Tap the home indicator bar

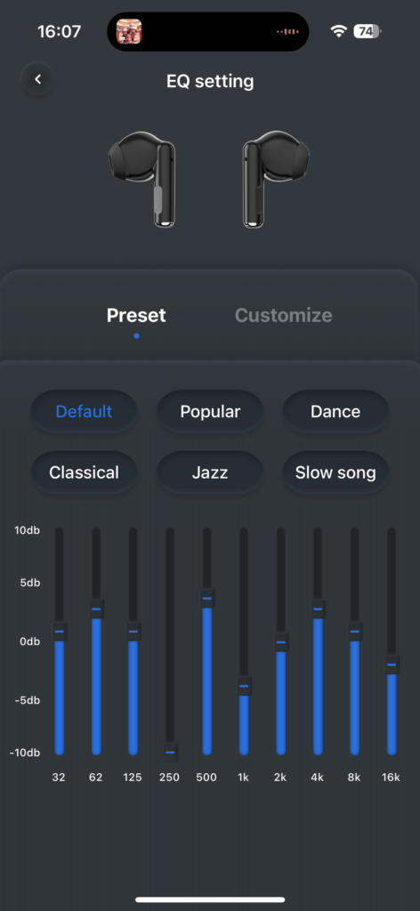(210, 899)
